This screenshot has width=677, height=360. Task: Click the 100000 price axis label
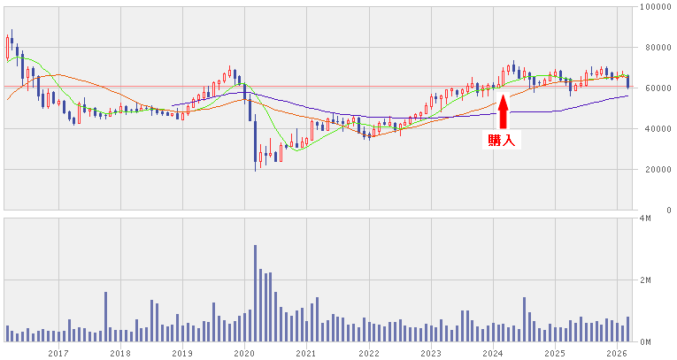[x=654, y=7]
